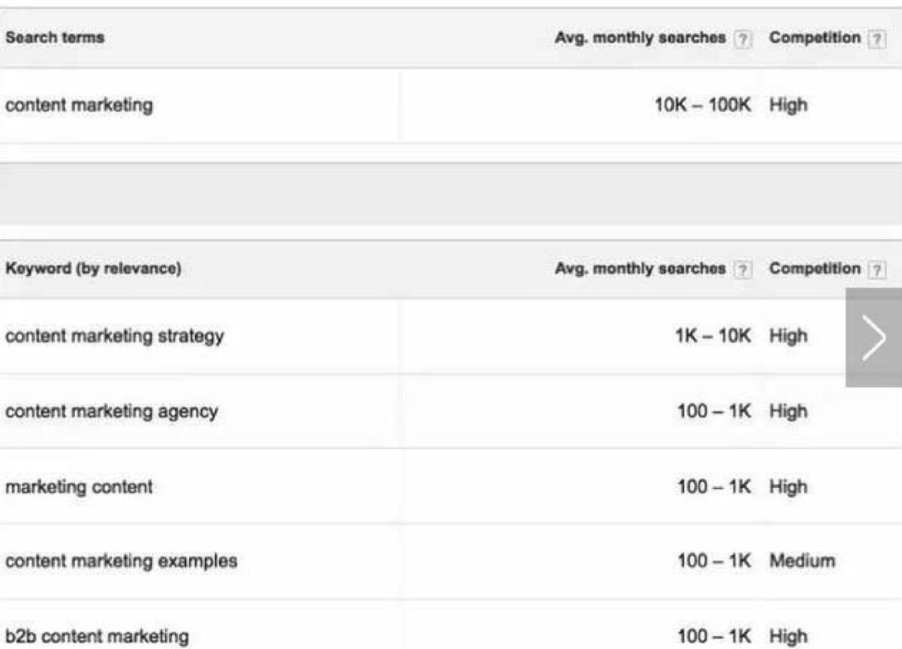Click help icon beside Search terms monthly searches
This screenshot has width=902, height=649.
[x=742, y=39]
